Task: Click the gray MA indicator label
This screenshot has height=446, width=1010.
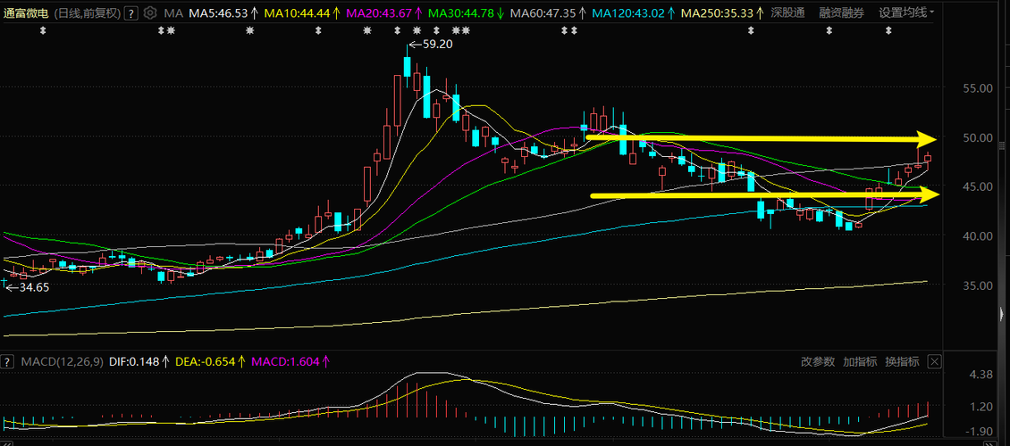Action: [x=173, y=12]
